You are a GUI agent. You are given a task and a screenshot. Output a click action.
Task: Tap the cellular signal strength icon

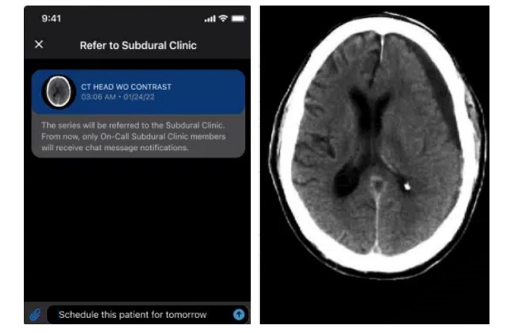[x=210, y=18]
